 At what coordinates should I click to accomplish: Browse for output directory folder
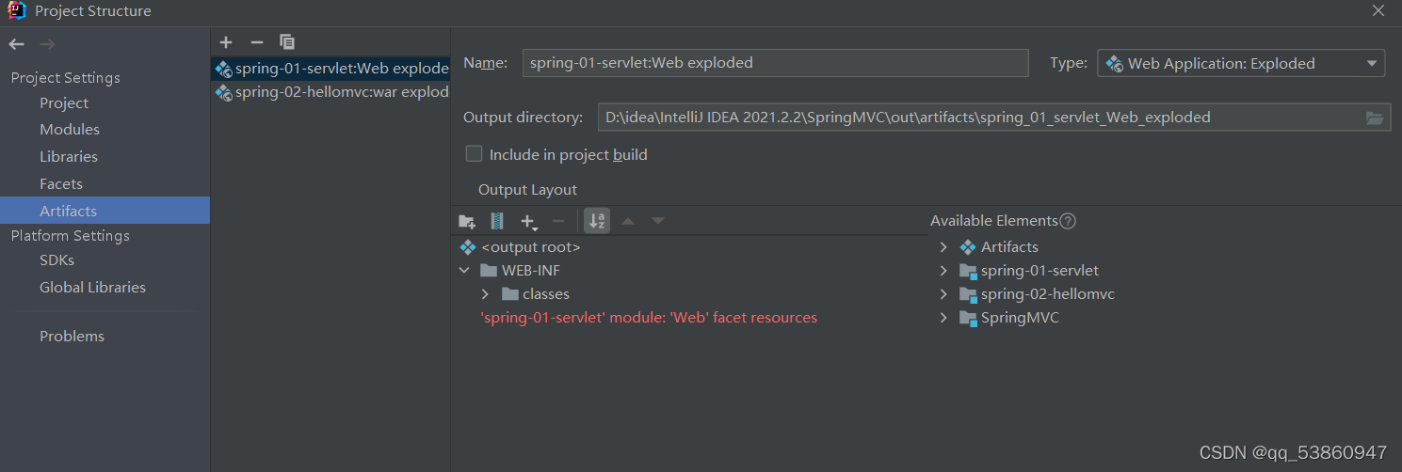click(x=1375, y=118)
